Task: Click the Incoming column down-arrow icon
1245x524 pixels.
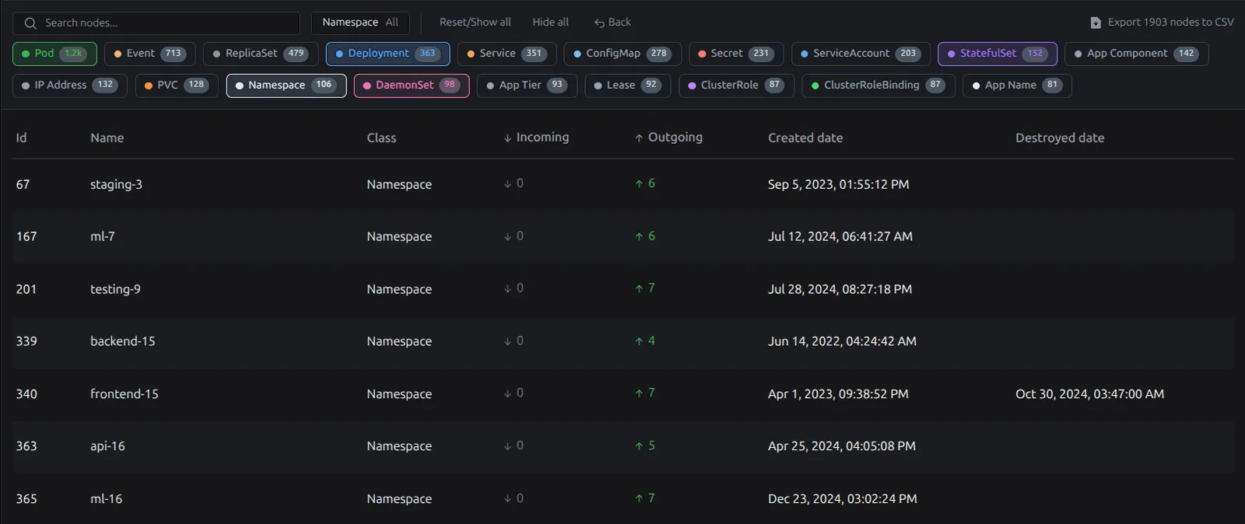Action: click(507, 138)
